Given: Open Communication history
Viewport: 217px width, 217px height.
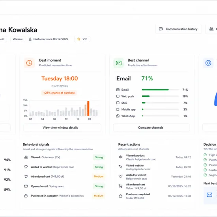Looking at the screenshot, I should pyautogui.click(x=178, y=29).
